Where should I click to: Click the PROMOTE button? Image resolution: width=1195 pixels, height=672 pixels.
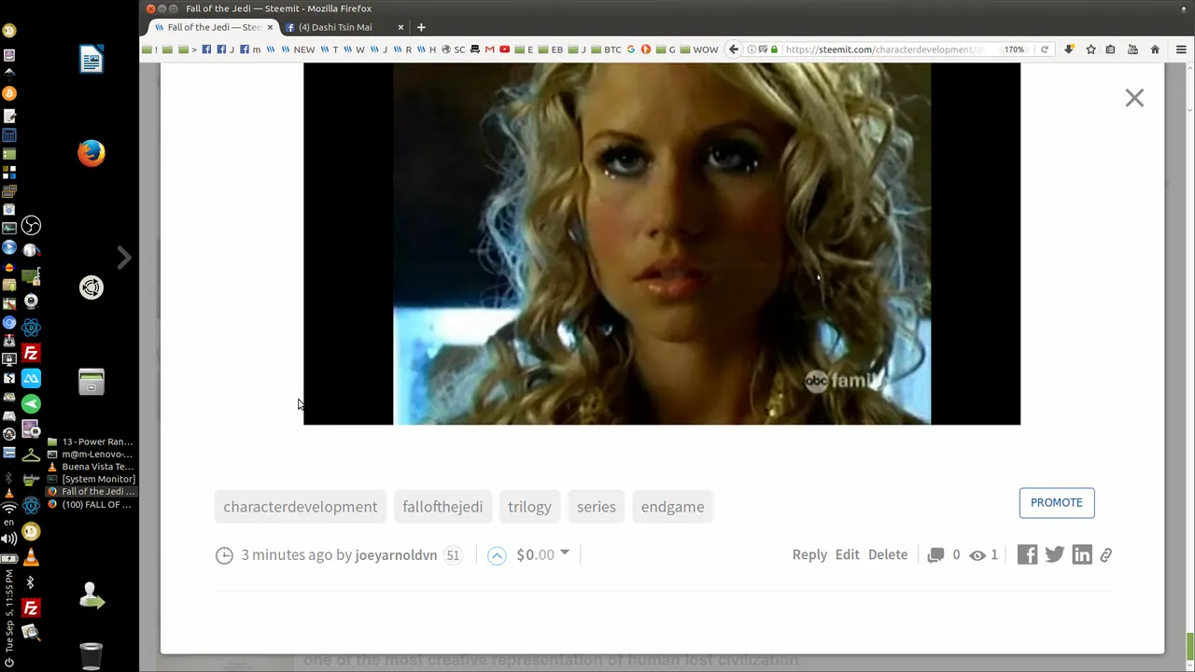coord(1057,502)
